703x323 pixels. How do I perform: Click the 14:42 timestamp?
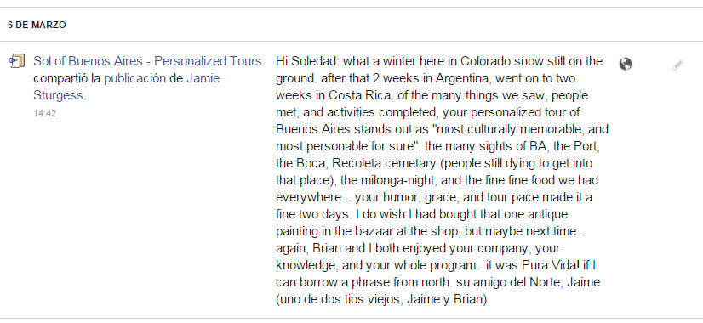tap(45, 113)
